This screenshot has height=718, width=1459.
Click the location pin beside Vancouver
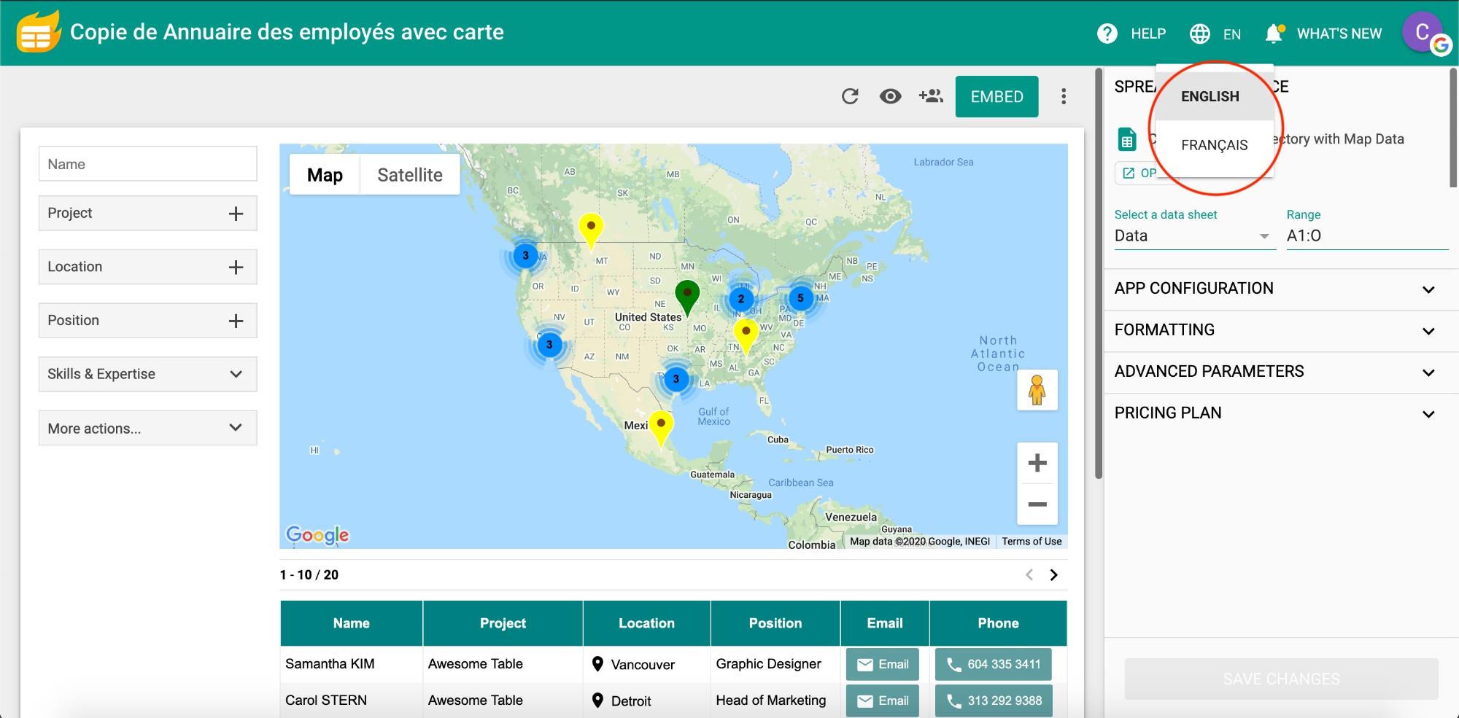[x=597, y=664]
